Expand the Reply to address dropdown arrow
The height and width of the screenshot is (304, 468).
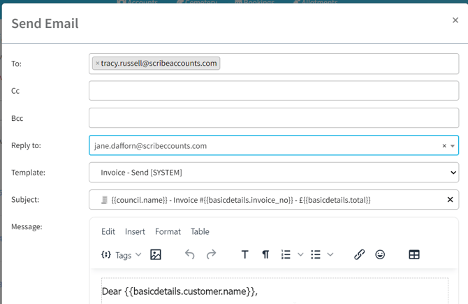pos(453,146)
